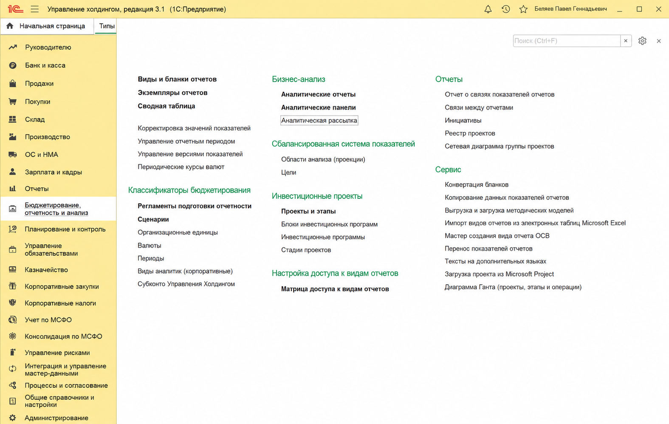Screen dimensions: 669x424
Task: Click the Казначейство icon
Action: coord(13,270)
